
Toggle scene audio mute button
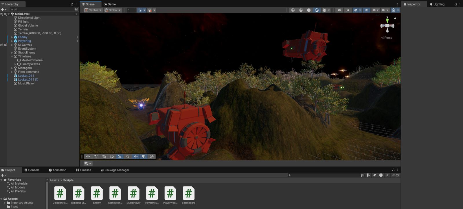[348, 10]
